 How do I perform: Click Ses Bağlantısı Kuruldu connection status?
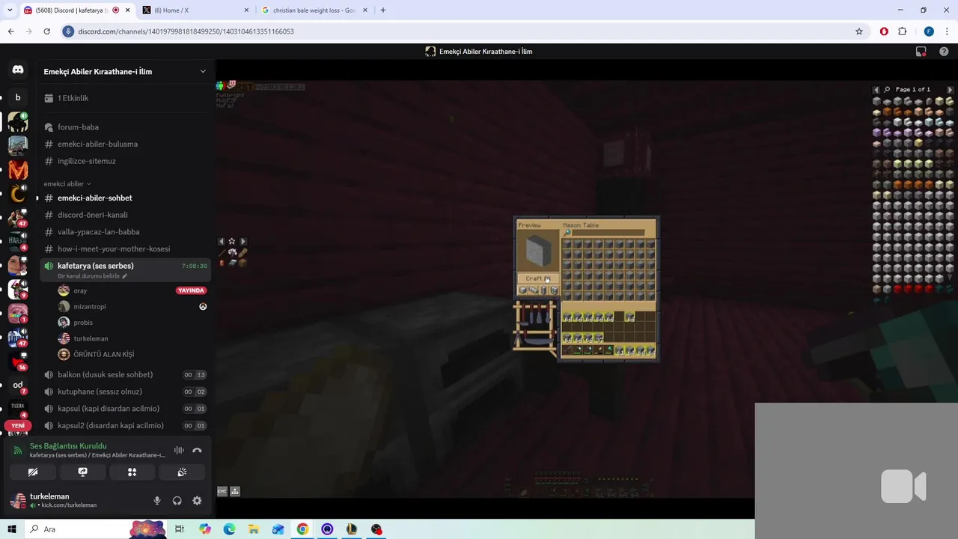[x=68, y=446]
